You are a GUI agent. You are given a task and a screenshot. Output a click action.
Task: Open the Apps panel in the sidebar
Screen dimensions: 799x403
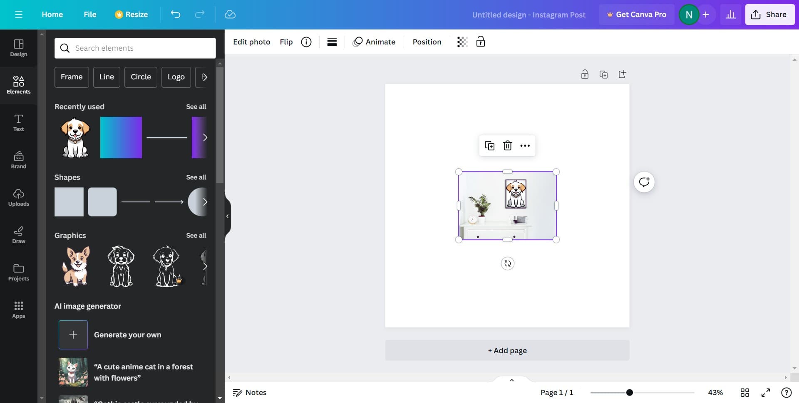tap(18, 309)
